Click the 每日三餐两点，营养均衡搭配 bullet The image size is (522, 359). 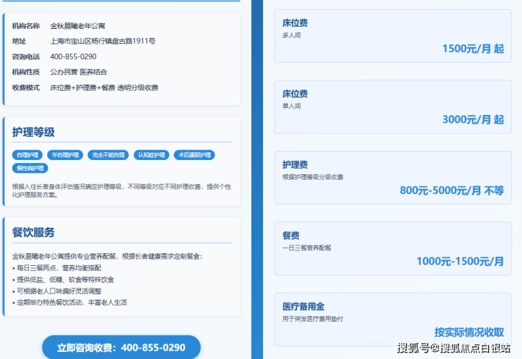pyautogui.click(x=56, y=268)
